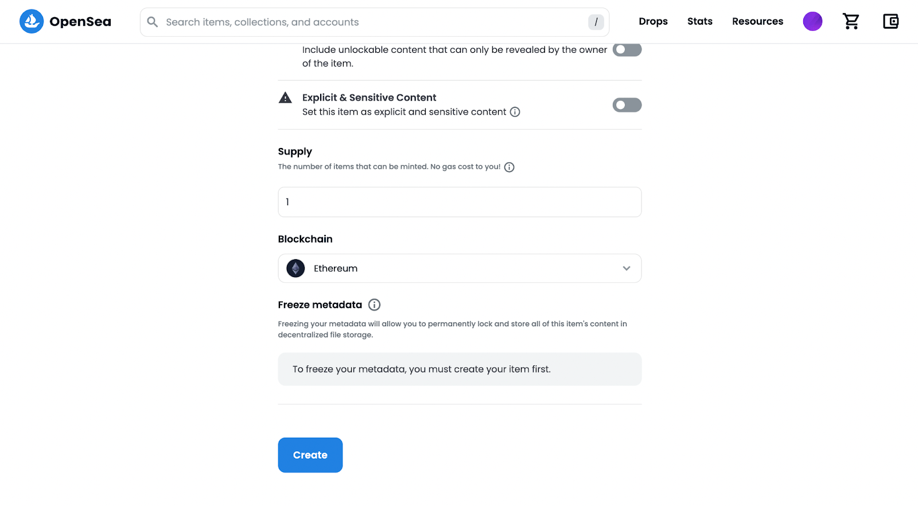The image size is (918, 507).
Task: Open the Resources menu
Action: [757, 22]
